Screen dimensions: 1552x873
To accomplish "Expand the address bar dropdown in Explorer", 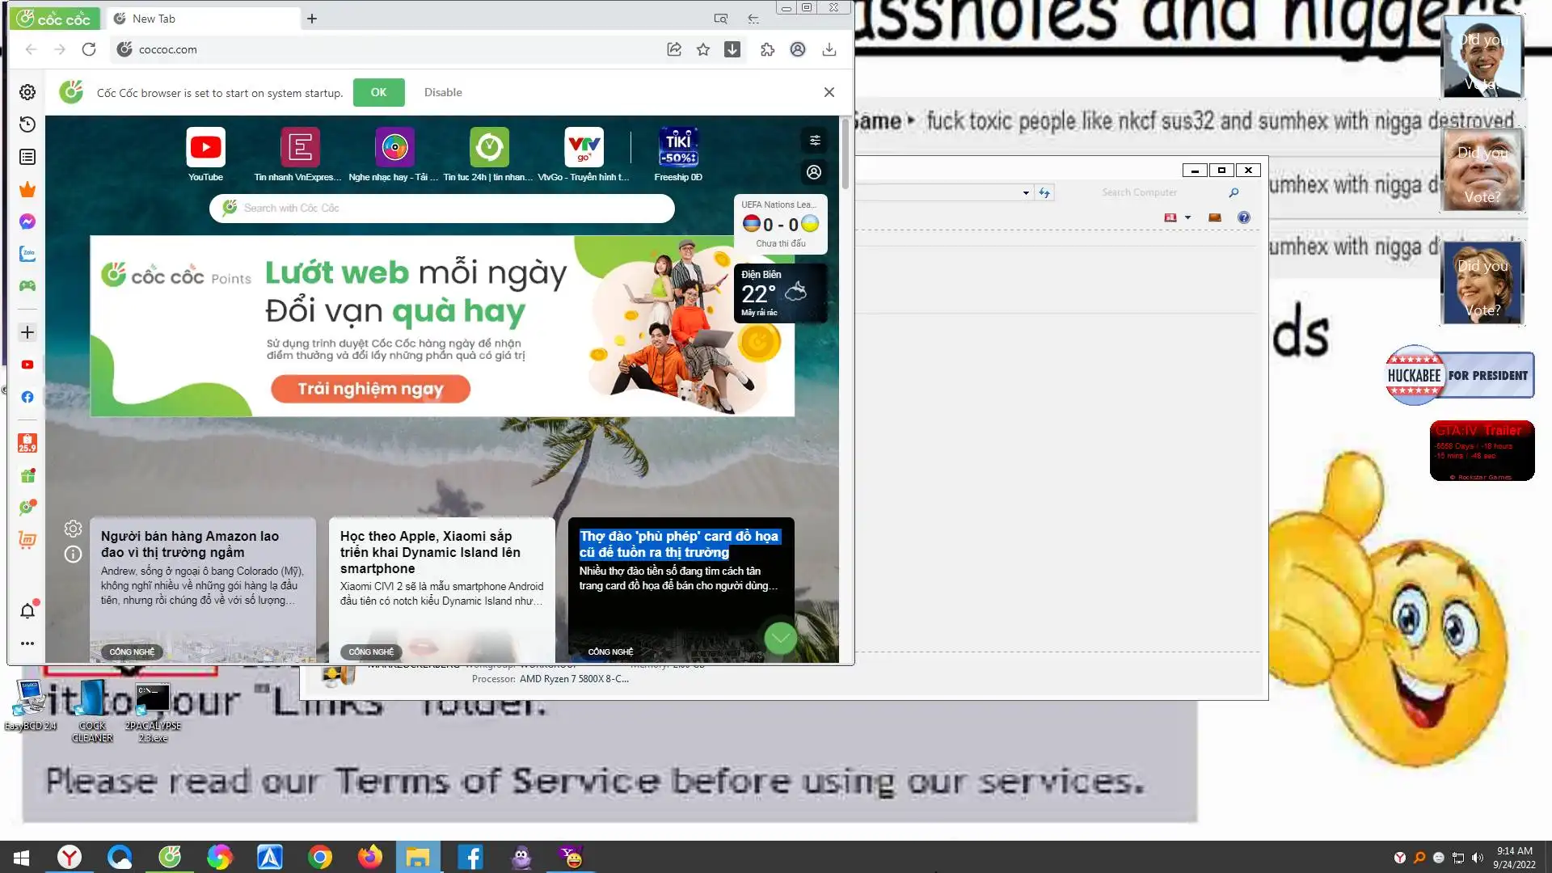I will tap(1026, 192).
